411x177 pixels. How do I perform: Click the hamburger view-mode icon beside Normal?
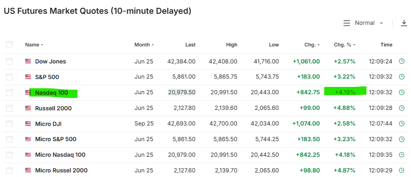pyautogui.click(x=347, y=23)
